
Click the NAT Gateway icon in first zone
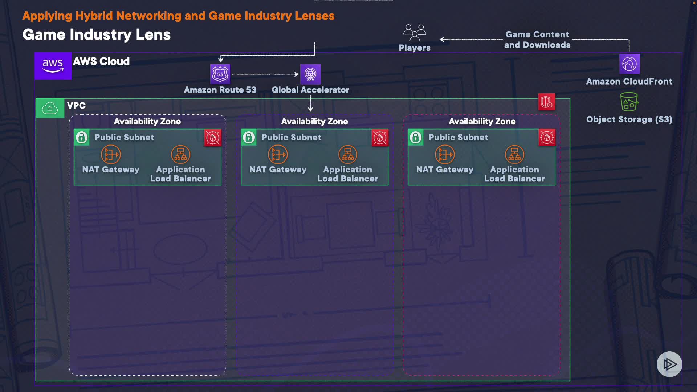click(111, 155)
